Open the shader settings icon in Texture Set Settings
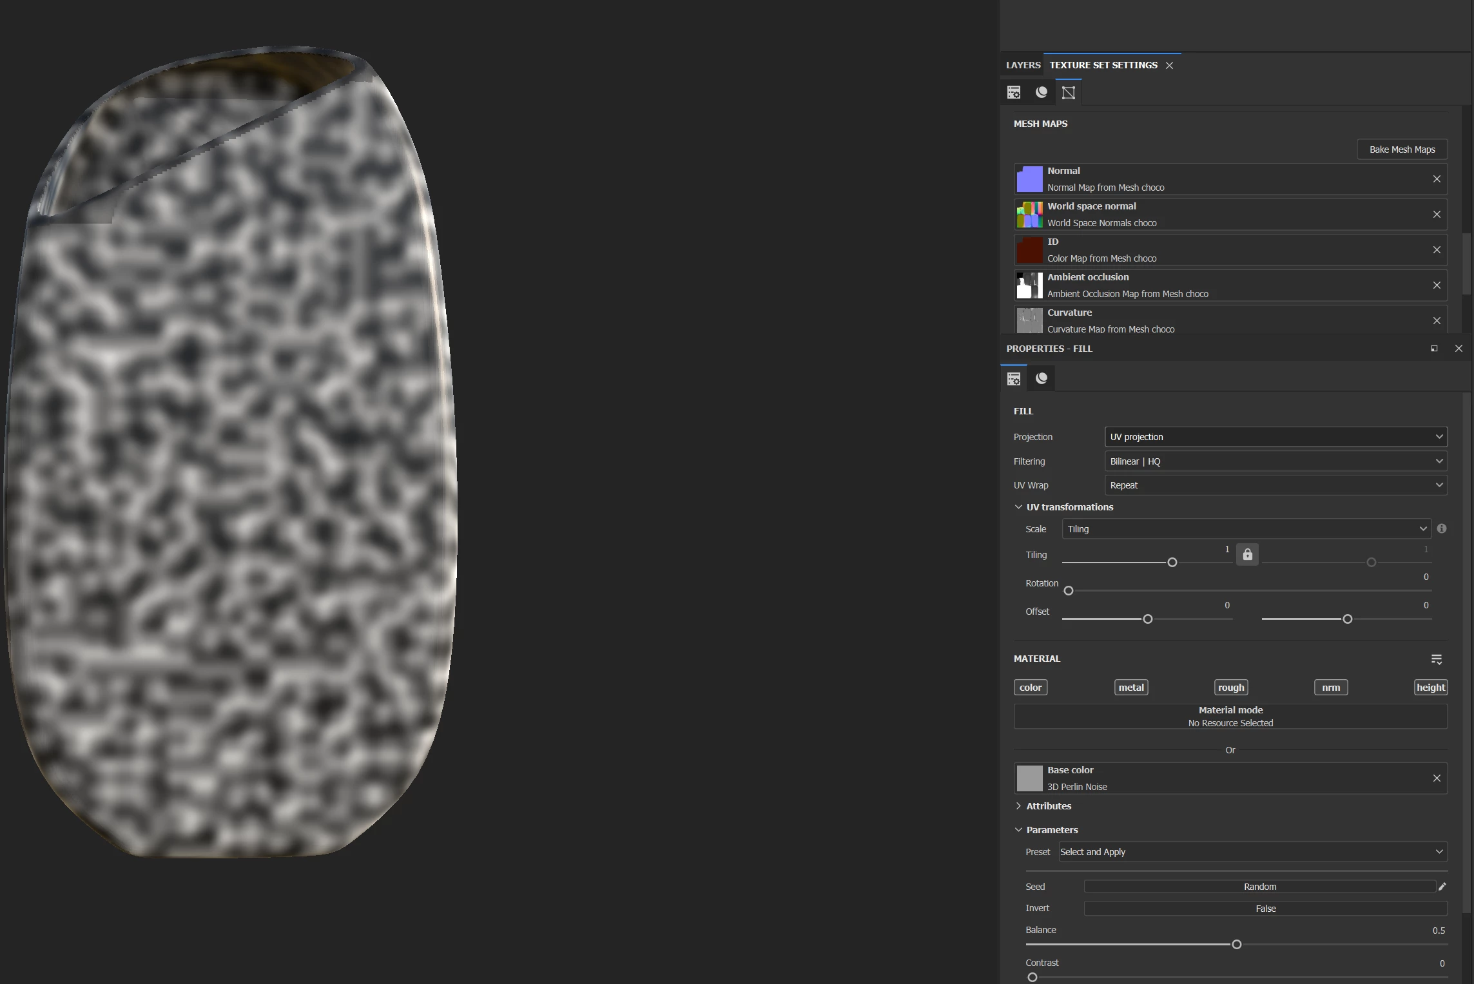This screenshot has width=1474, height=984. click(1041, 92)
